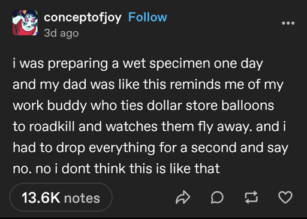Click the word 'specimen' in the post
This screenshot has width=307, height=219.
coord(180,64)
